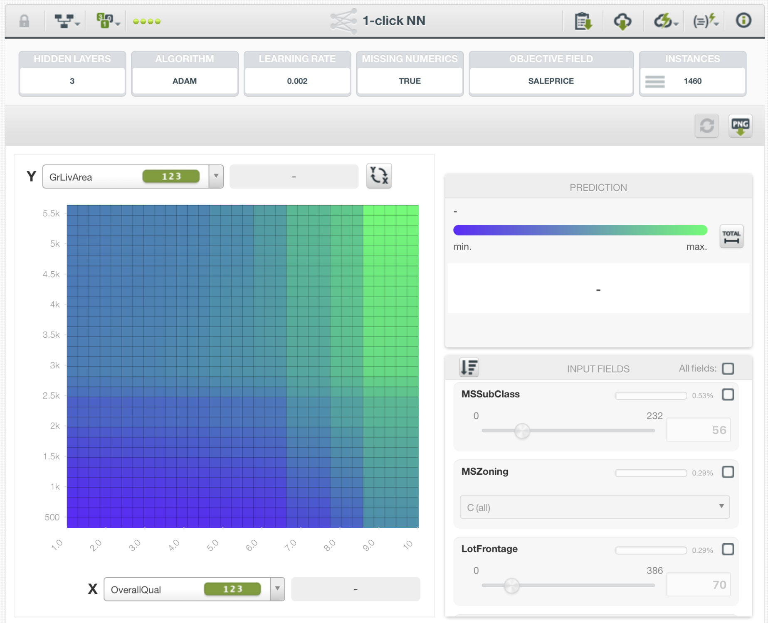The image size is (768, 623).
Task: Click the MSSubClass value field showing 56
Action: (x=699, y=429)
